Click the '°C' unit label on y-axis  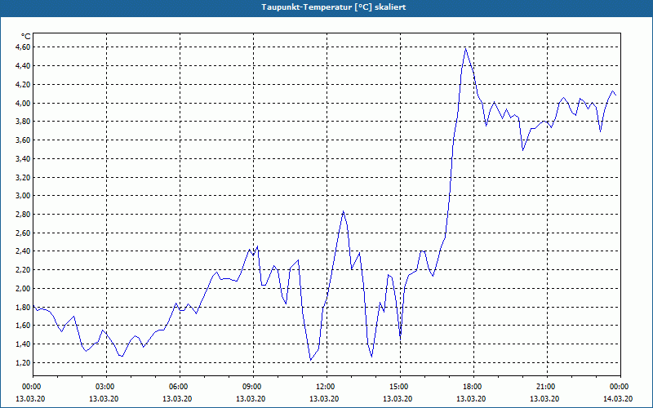tap(26, 37)
